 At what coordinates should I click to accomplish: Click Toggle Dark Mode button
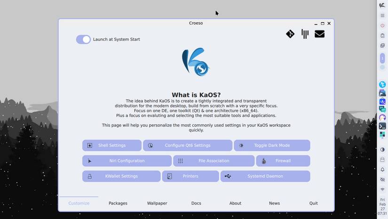(272, 146)
